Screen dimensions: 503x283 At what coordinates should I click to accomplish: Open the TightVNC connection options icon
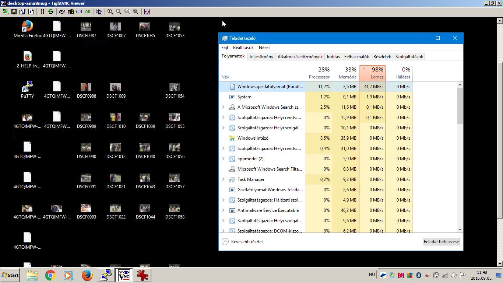point(22,12)
